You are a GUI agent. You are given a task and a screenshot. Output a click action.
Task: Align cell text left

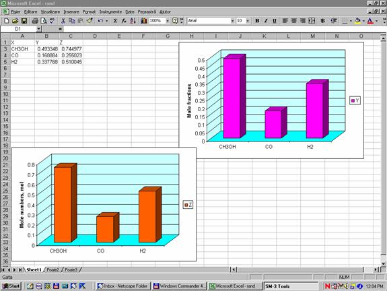click(285, 21)
